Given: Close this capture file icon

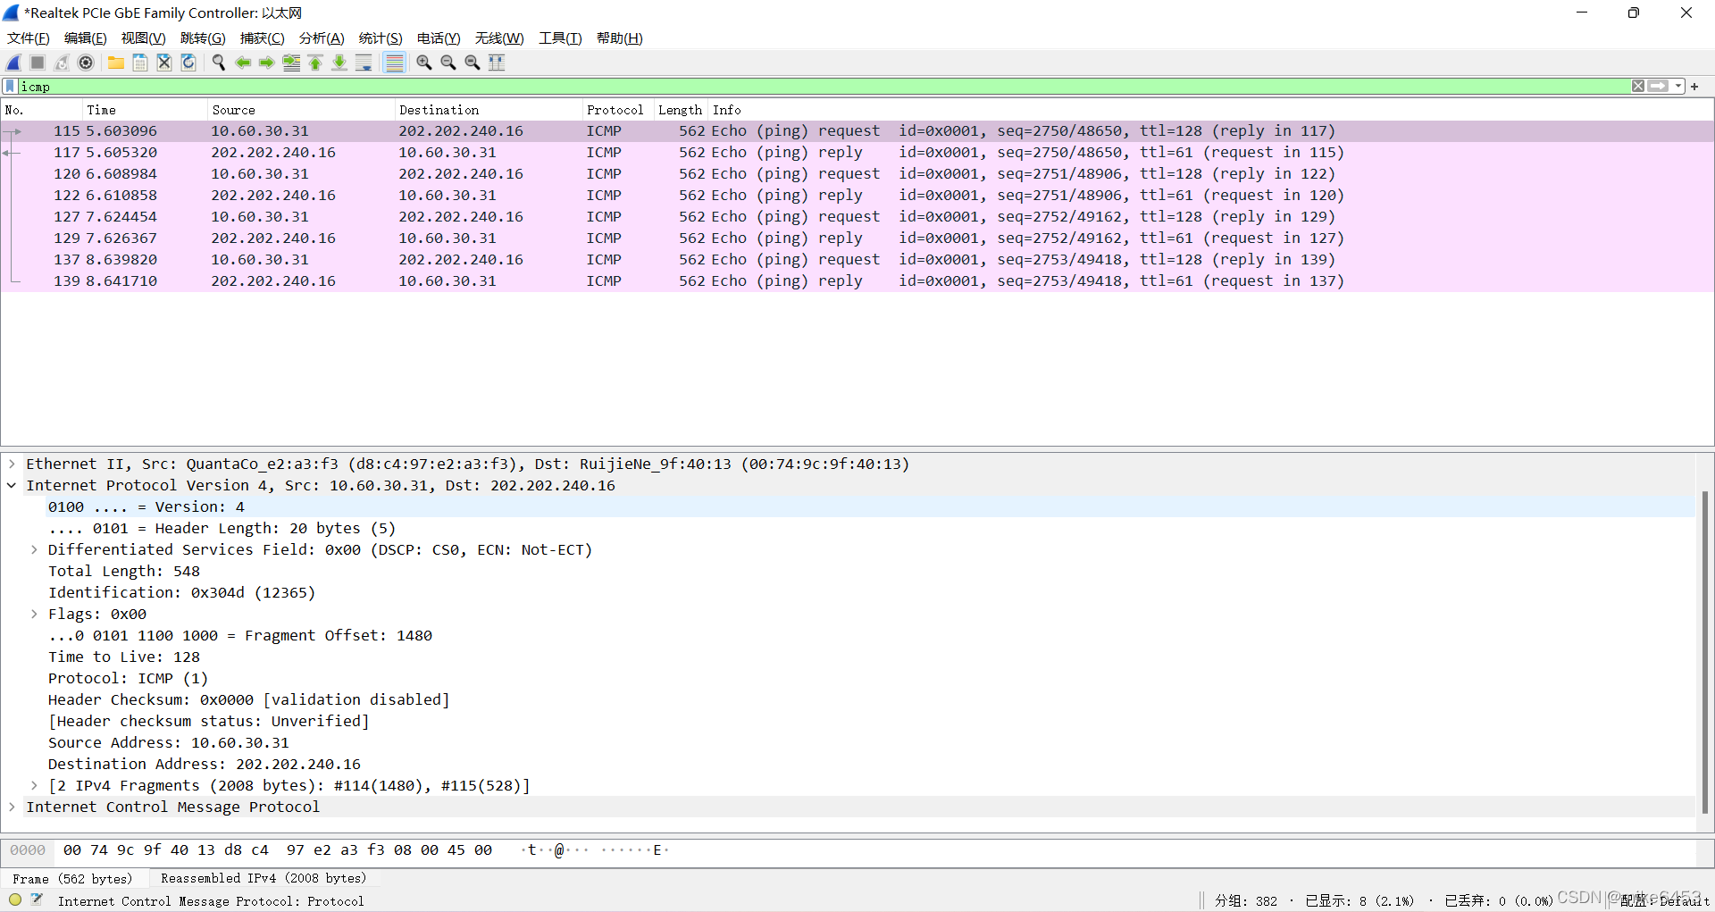Looking at the screenshot, I should [164, 63].
